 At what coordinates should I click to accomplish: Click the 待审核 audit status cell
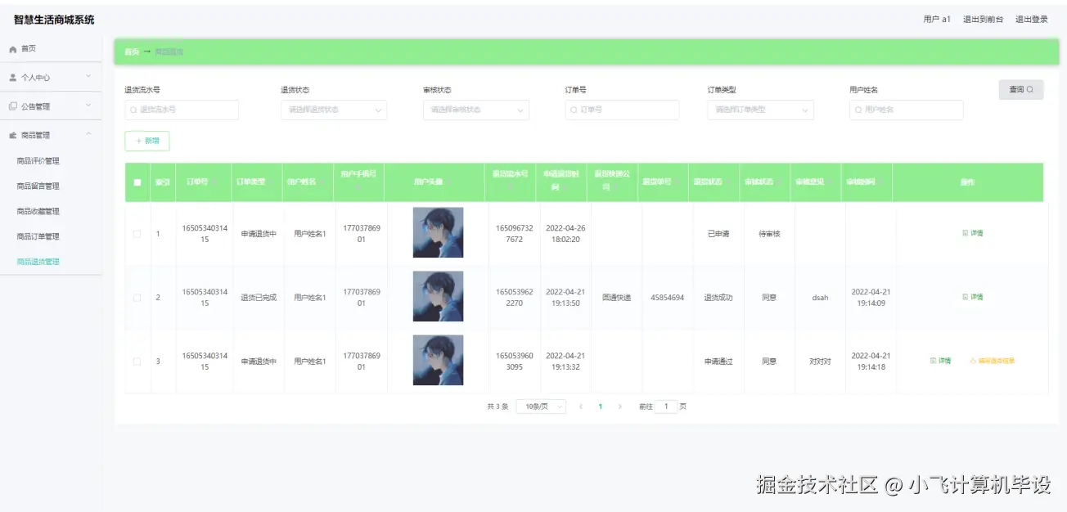[x=769, y=234]
